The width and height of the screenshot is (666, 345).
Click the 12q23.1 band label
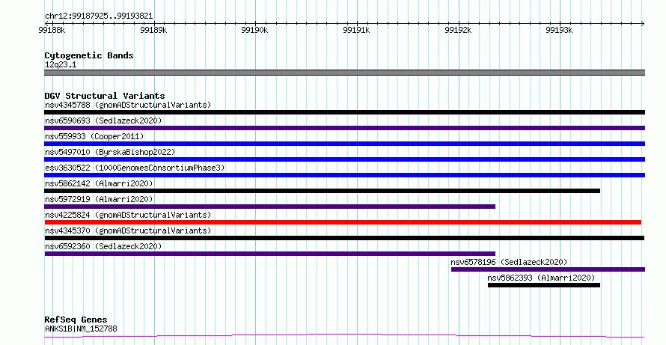click(61, 64)
